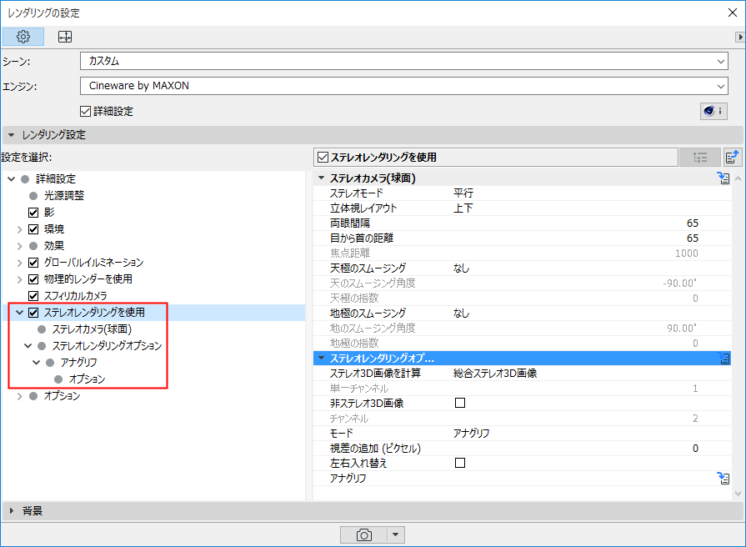746x547 pixels.
Task: Toggle the スフィリカルカメラ checkbox
Action: (33, 296)
